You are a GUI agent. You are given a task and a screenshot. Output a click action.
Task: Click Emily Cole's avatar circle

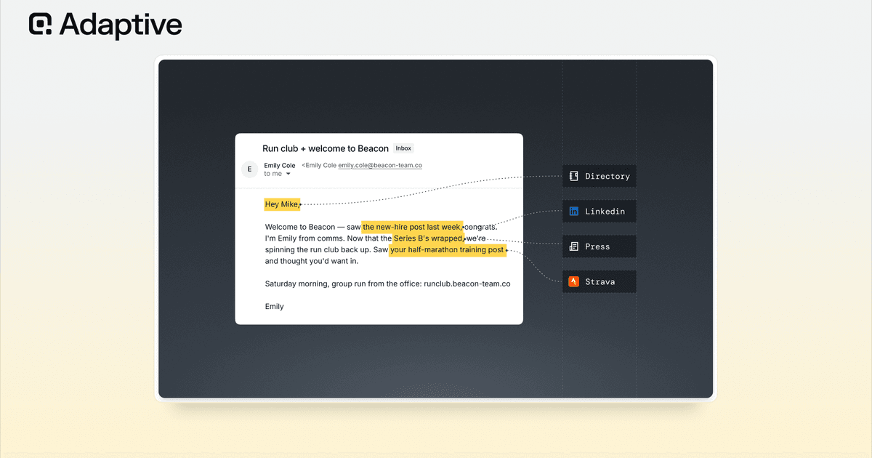(x=250, y=169)
